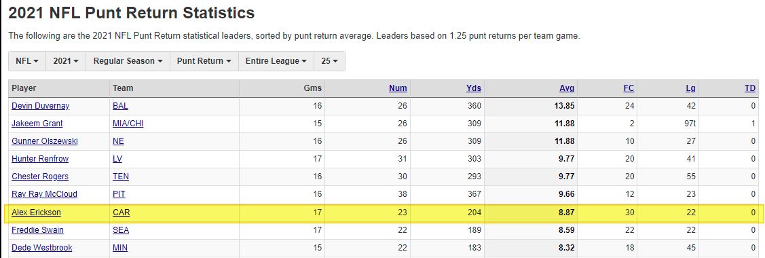Visit the CAR team link
Screen dimensions: 765x258
click(x=121, y=213)
